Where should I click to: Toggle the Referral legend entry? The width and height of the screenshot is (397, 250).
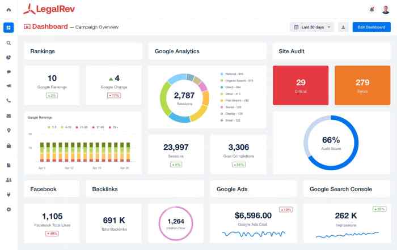tap(233, 74)
